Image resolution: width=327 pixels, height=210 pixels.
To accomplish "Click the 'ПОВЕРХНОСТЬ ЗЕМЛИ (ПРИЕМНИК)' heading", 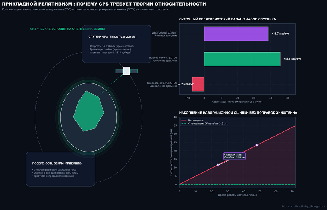I will 57,163.
